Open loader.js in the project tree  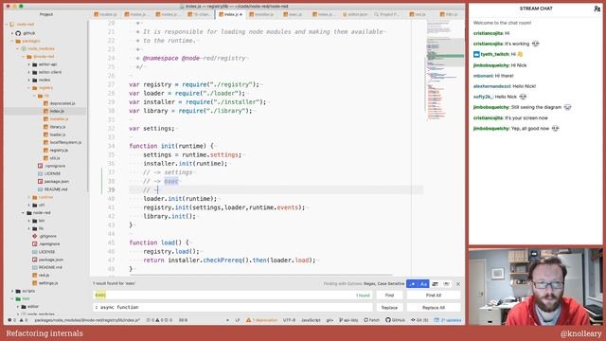pos(57,135)
